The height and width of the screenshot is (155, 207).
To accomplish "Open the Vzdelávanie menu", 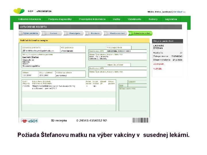I will tap(134, 19).
